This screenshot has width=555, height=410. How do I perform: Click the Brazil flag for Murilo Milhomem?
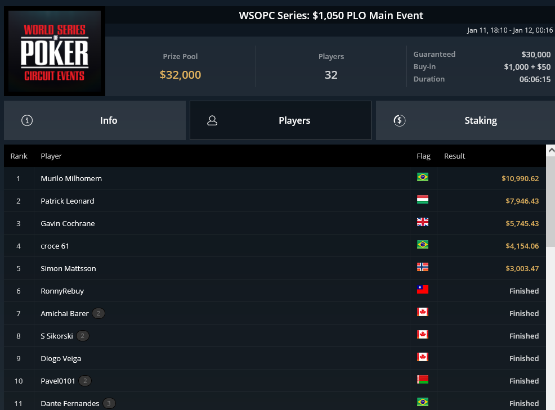tap(423, 177)
